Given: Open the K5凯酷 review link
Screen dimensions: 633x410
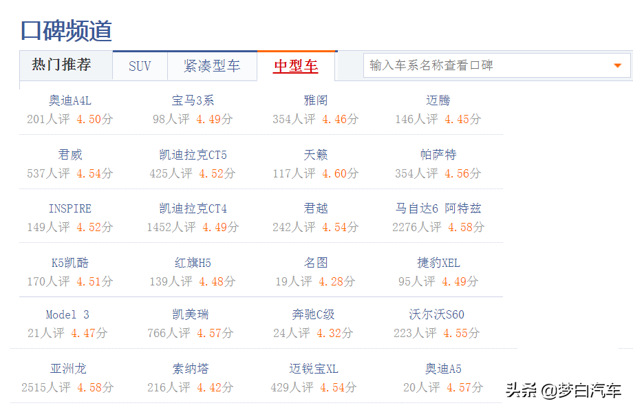Looking at the screenshot, I should click(70, 263).
